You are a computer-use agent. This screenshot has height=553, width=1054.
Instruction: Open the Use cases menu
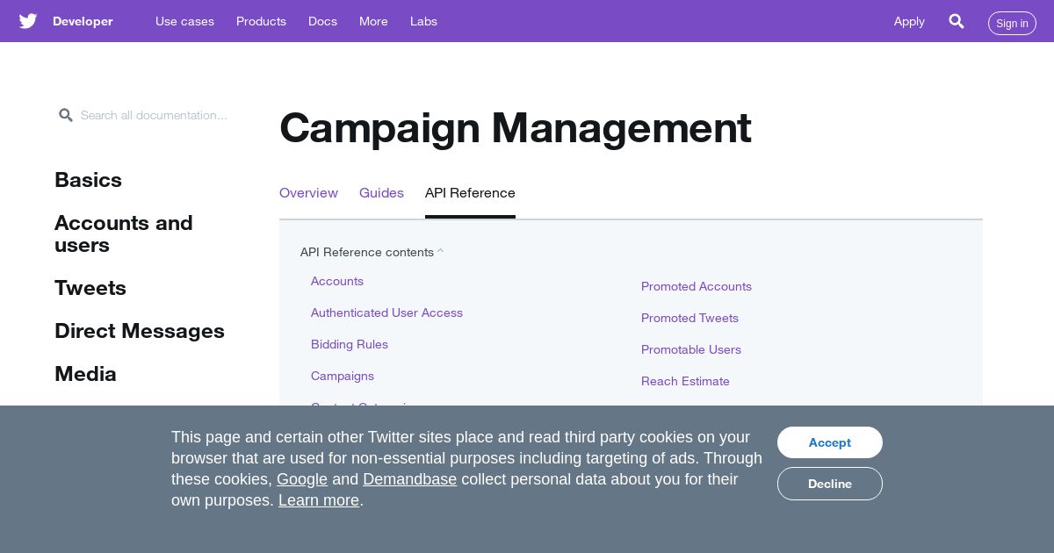184,21
